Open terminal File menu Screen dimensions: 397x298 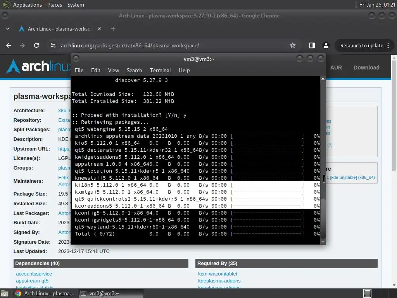[79, 70]
